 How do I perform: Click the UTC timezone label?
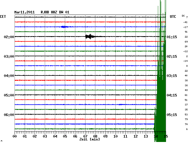(x=173, y=17)
